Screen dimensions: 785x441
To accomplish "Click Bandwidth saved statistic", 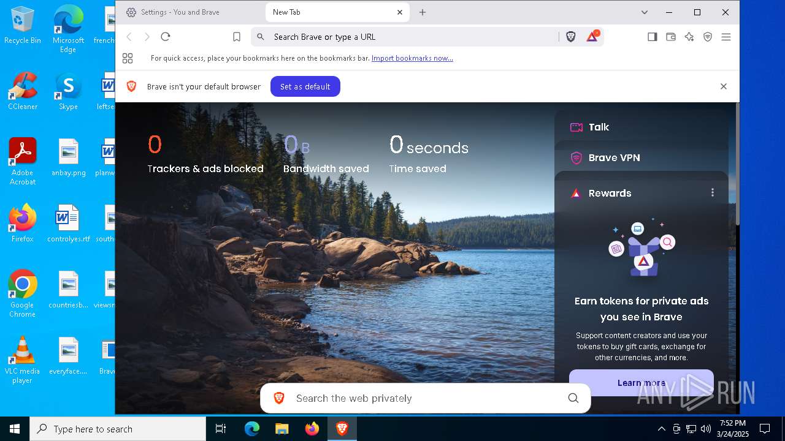I will pos(326,153).
